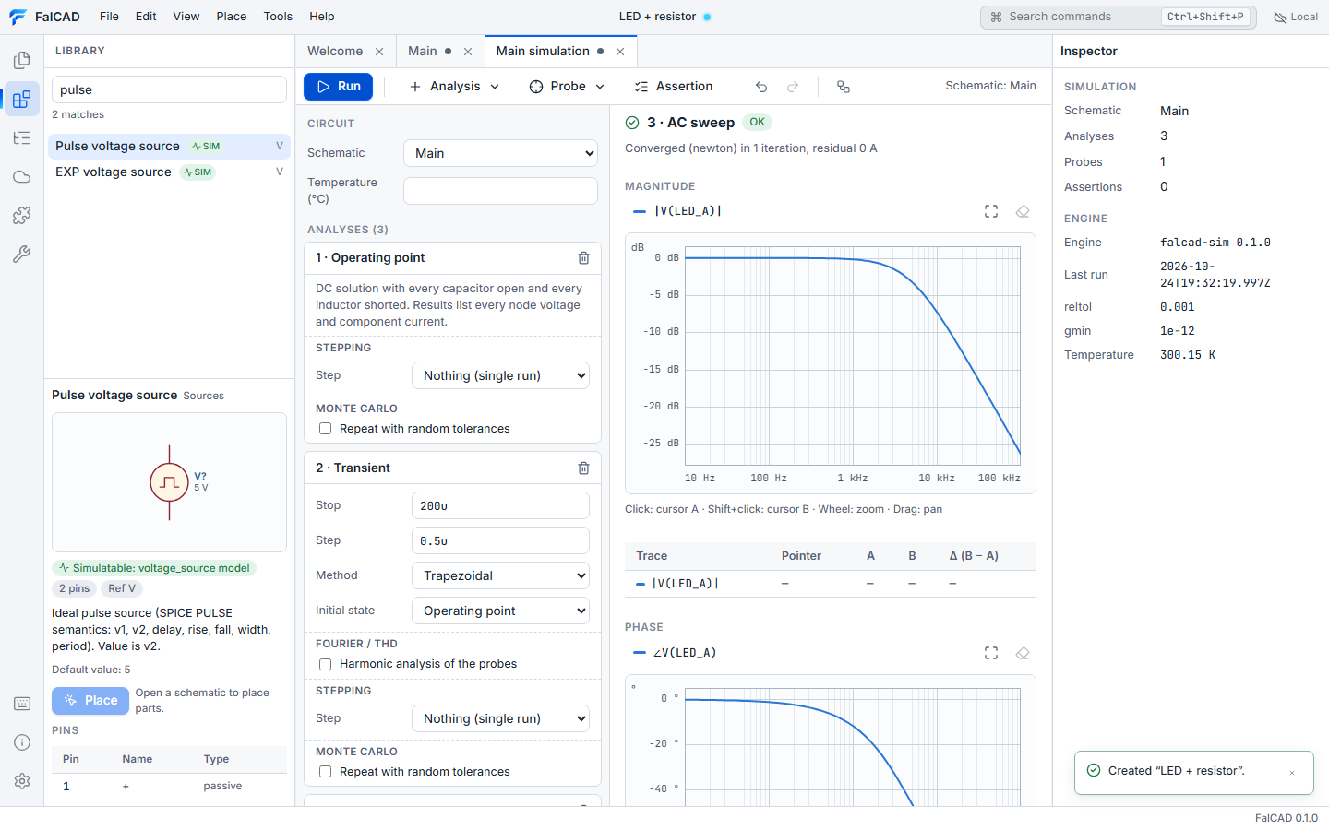The height and width of the screenshot is (830, 1329).
Task: Open the Probe dropdown menu
Action: pos(567,87)
